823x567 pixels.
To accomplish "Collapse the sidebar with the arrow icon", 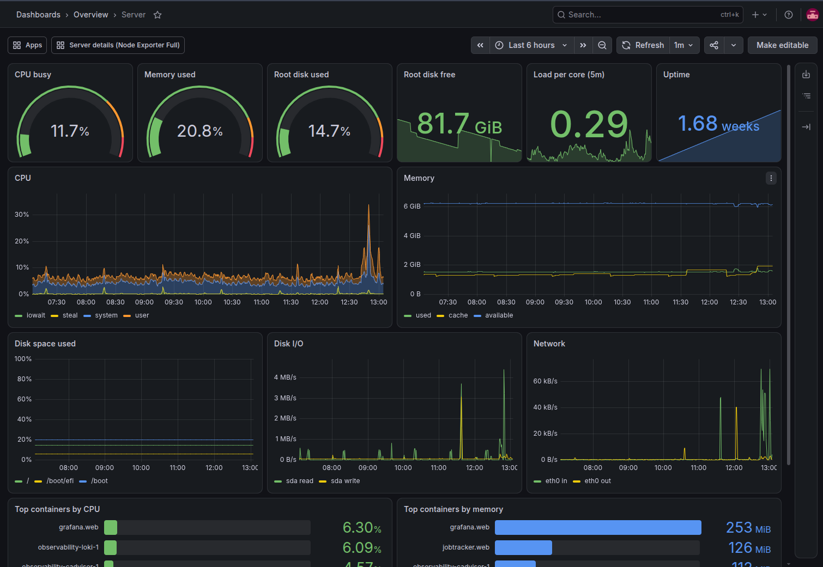I will [x=806, y=127].
